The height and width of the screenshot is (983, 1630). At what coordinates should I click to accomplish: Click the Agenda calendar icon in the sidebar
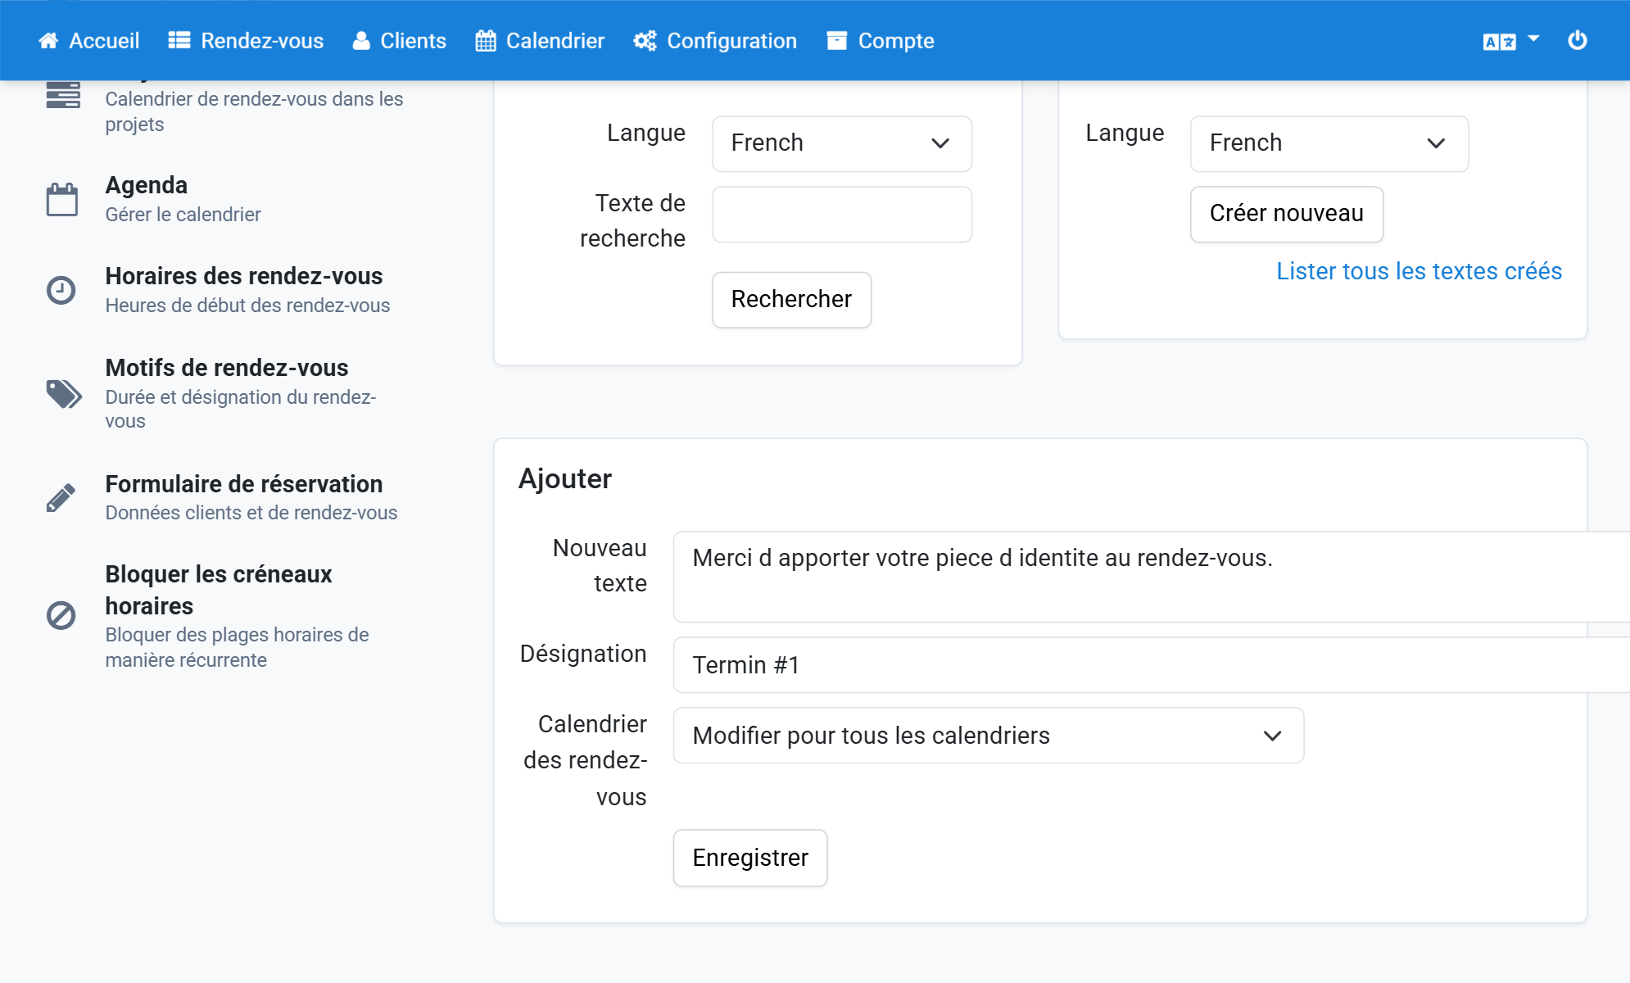click(x=62, y=199)
